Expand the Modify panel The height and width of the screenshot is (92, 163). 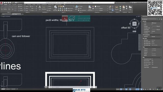tap(28, 12)
